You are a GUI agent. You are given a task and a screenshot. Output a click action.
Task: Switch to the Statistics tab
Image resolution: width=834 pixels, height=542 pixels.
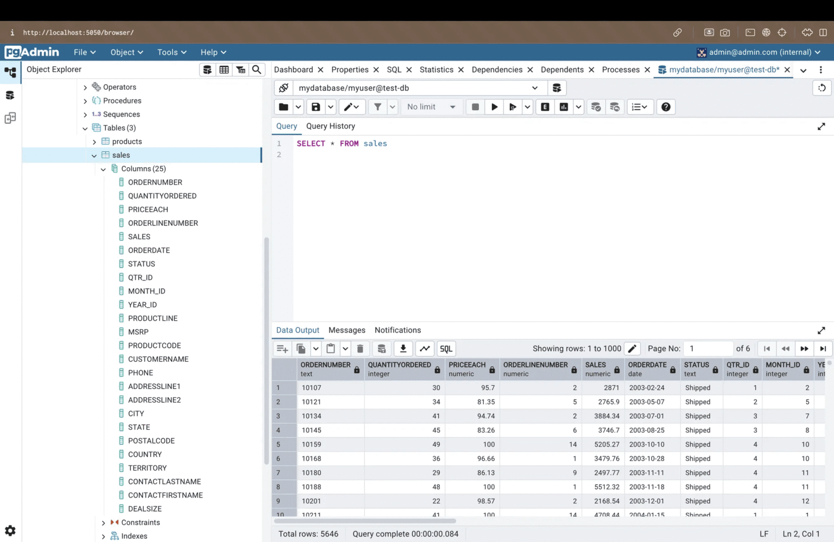(437, 69)
